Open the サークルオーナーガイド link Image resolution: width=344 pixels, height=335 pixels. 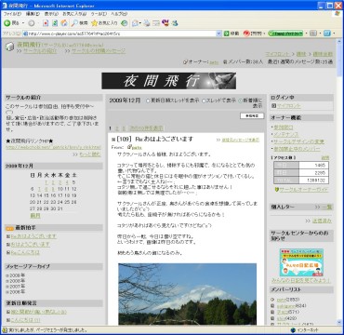click(x=304, y=190)
